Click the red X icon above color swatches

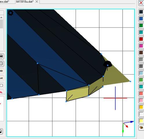coord(141,3)
